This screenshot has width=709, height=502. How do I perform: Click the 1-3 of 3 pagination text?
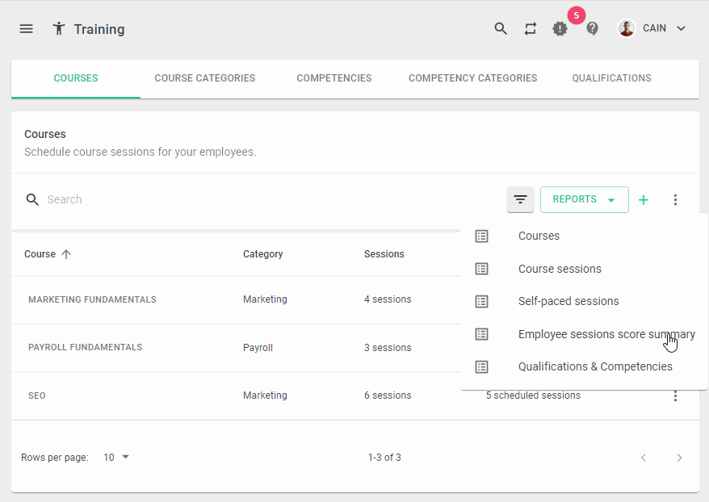coord(384,458)
